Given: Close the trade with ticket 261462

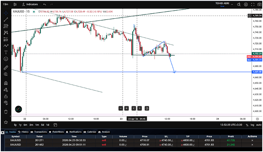Looking at the screenshot, I should point(252,145).
